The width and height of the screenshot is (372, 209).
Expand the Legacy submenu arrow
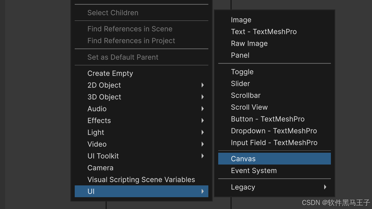coord(325,187)
